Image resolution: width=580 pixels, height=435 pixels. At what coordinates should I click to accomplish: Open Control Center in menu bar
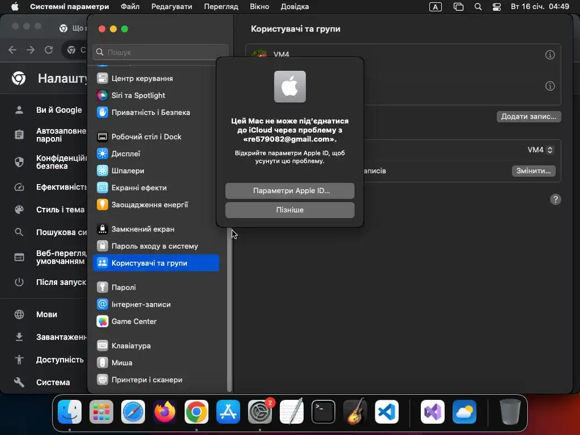[x=496, y=7]
